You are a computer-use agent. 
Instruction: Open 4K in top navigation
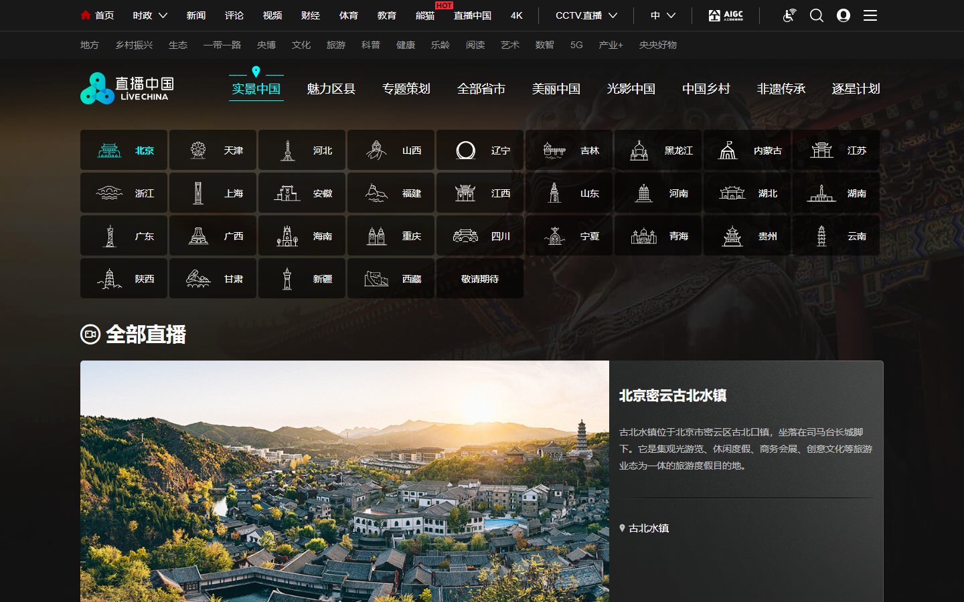pos(516,15)
